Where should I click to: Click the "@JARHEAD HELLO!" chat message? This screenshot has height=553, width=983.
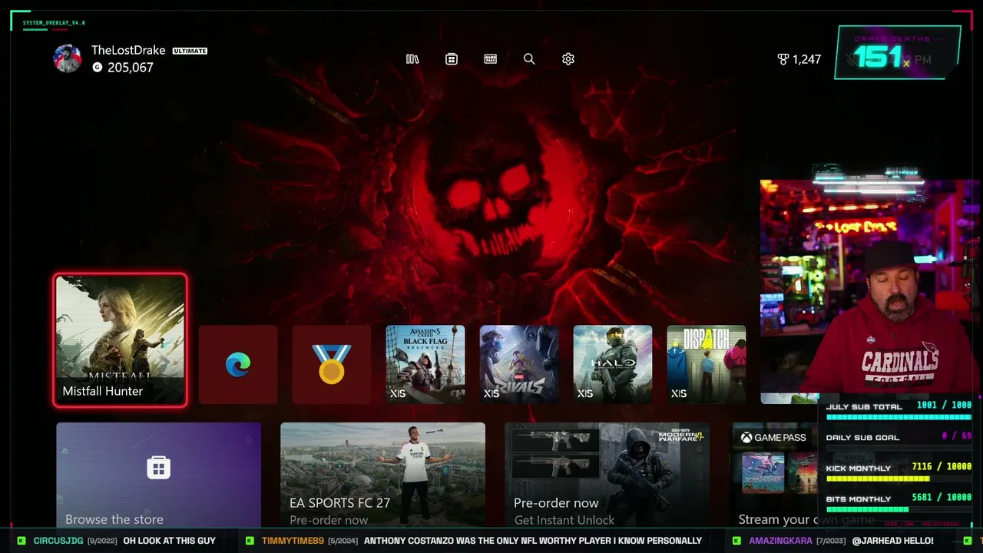[x=893, y=541]
